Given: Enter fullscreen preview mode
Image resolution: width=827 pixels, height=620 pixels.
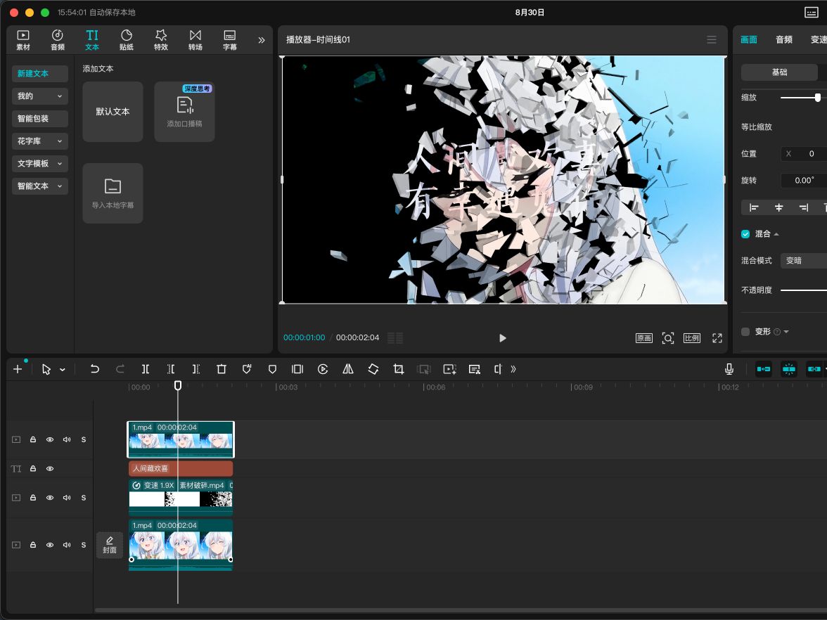Looking at the screenshot, I should click(717, 338).
